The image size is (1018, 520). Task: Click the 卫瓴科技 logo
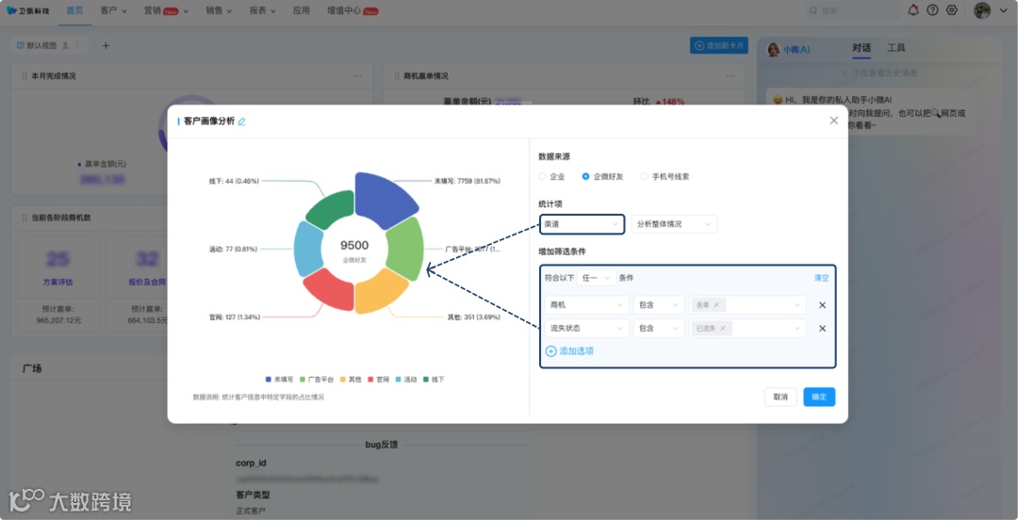point(28,10)
